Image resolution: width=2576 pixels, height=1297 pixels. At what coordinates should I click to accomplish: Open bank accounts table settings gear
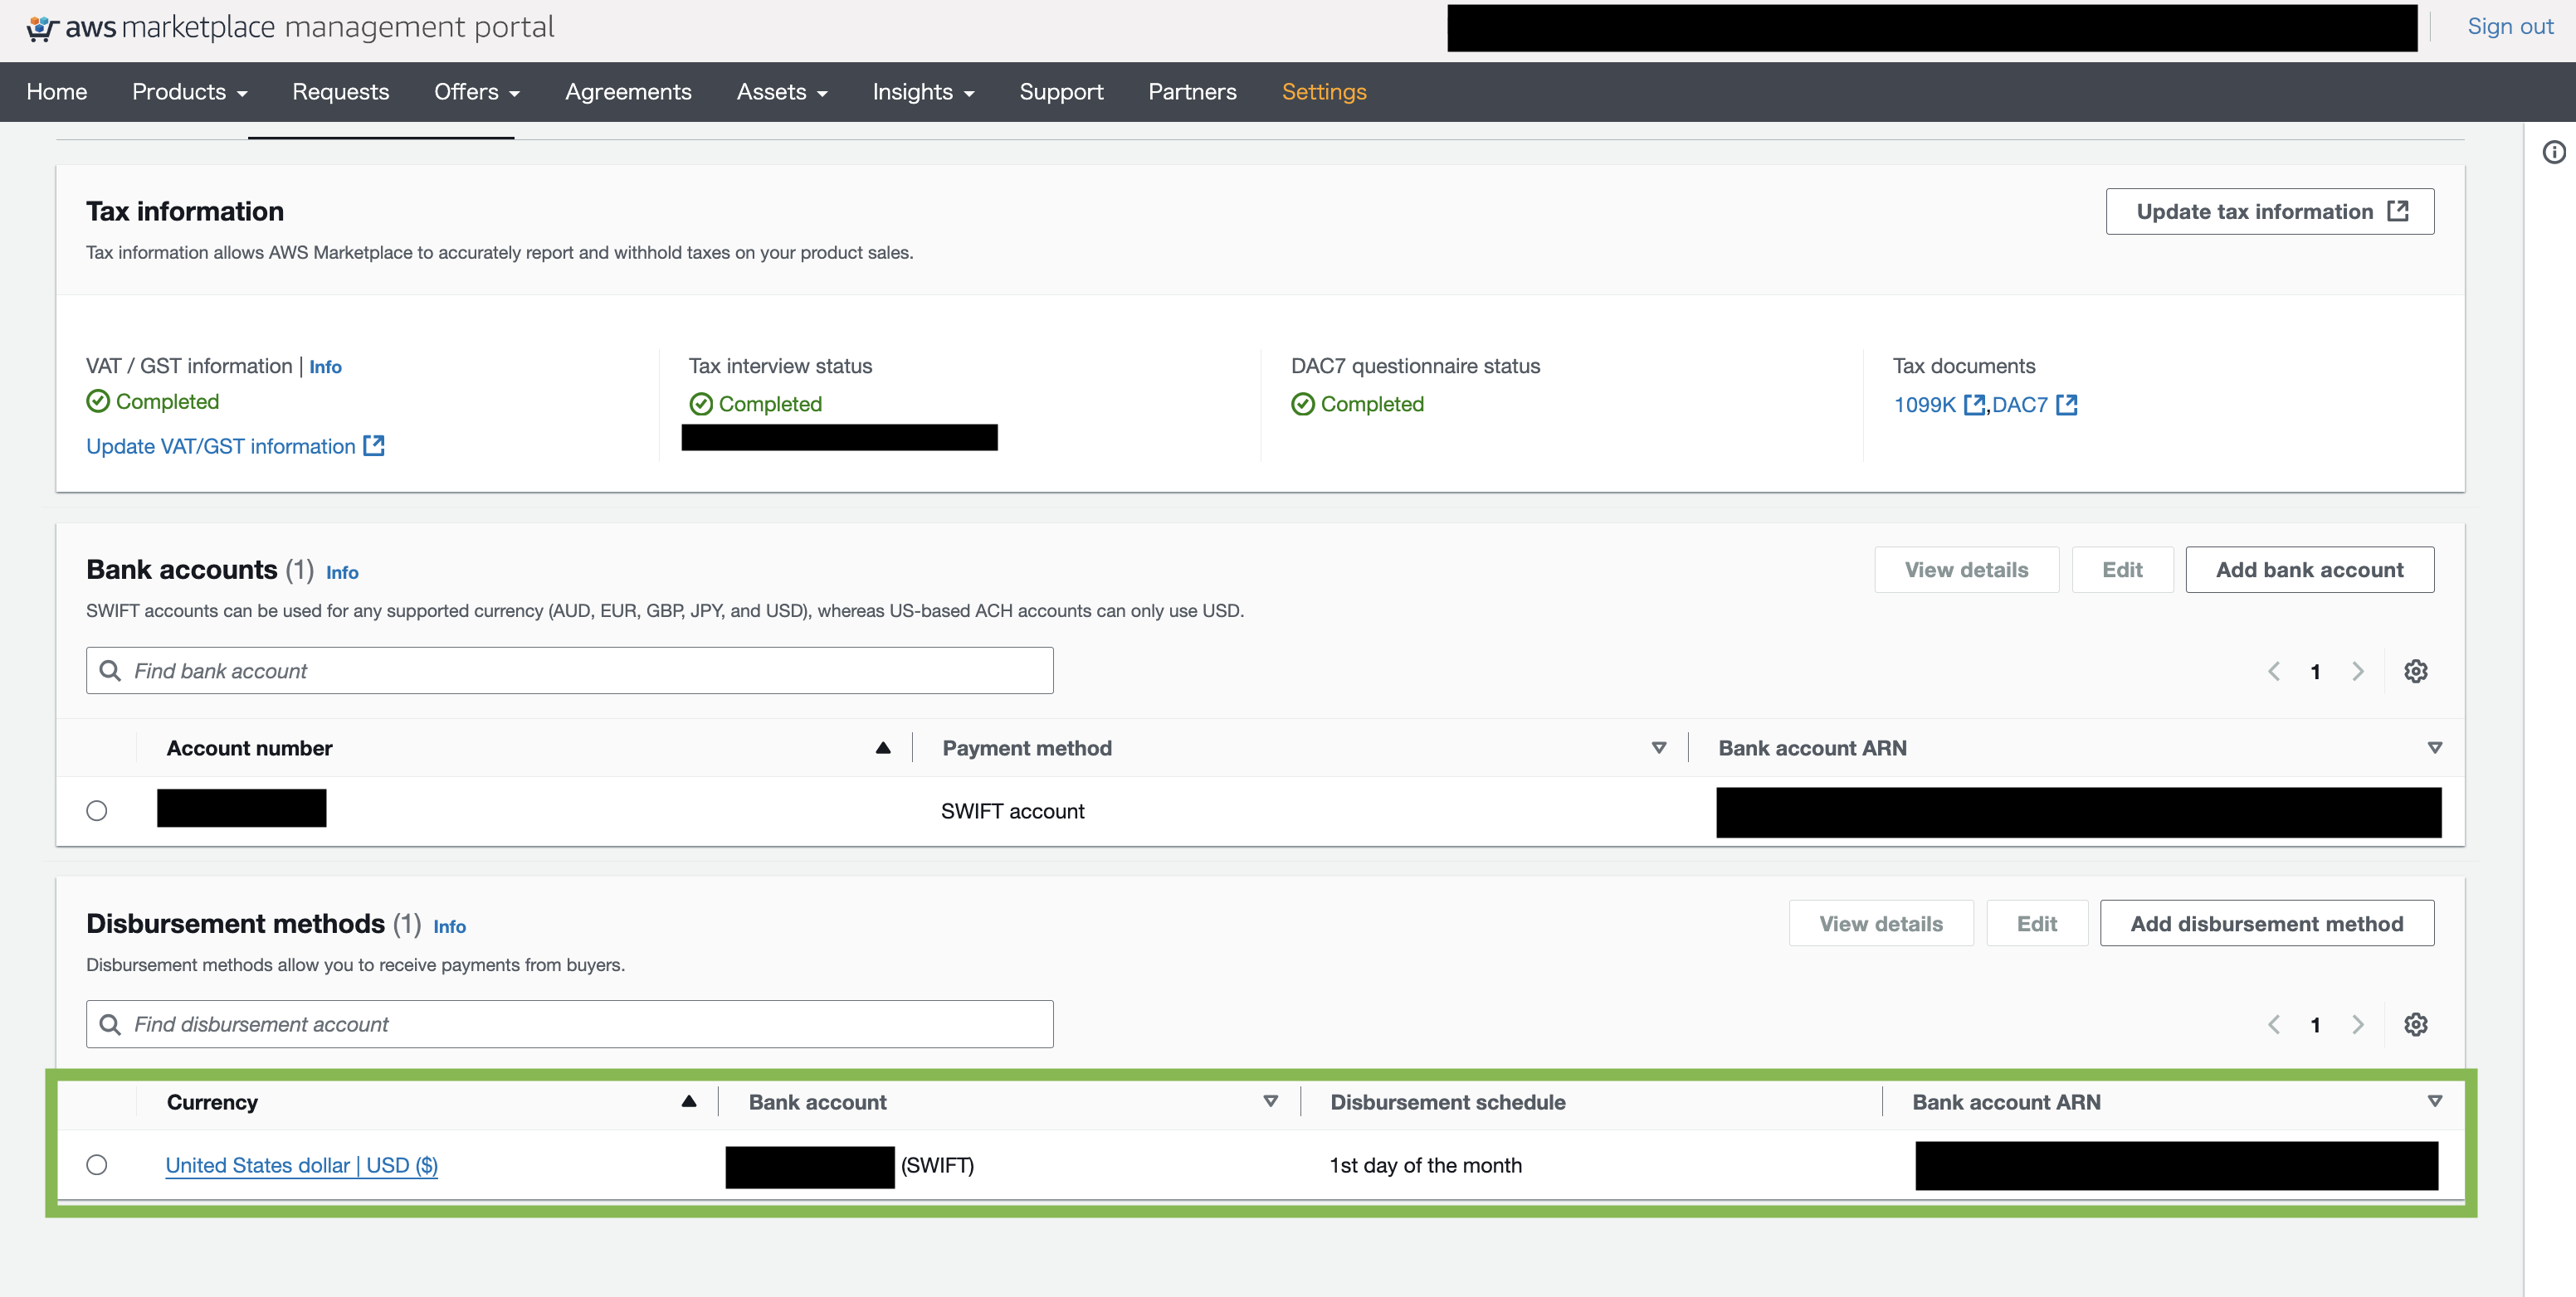tap(2416, 671)
